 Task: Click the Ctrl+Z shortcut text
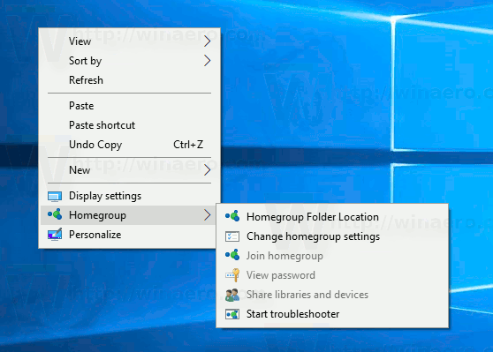tap(188, 145)
